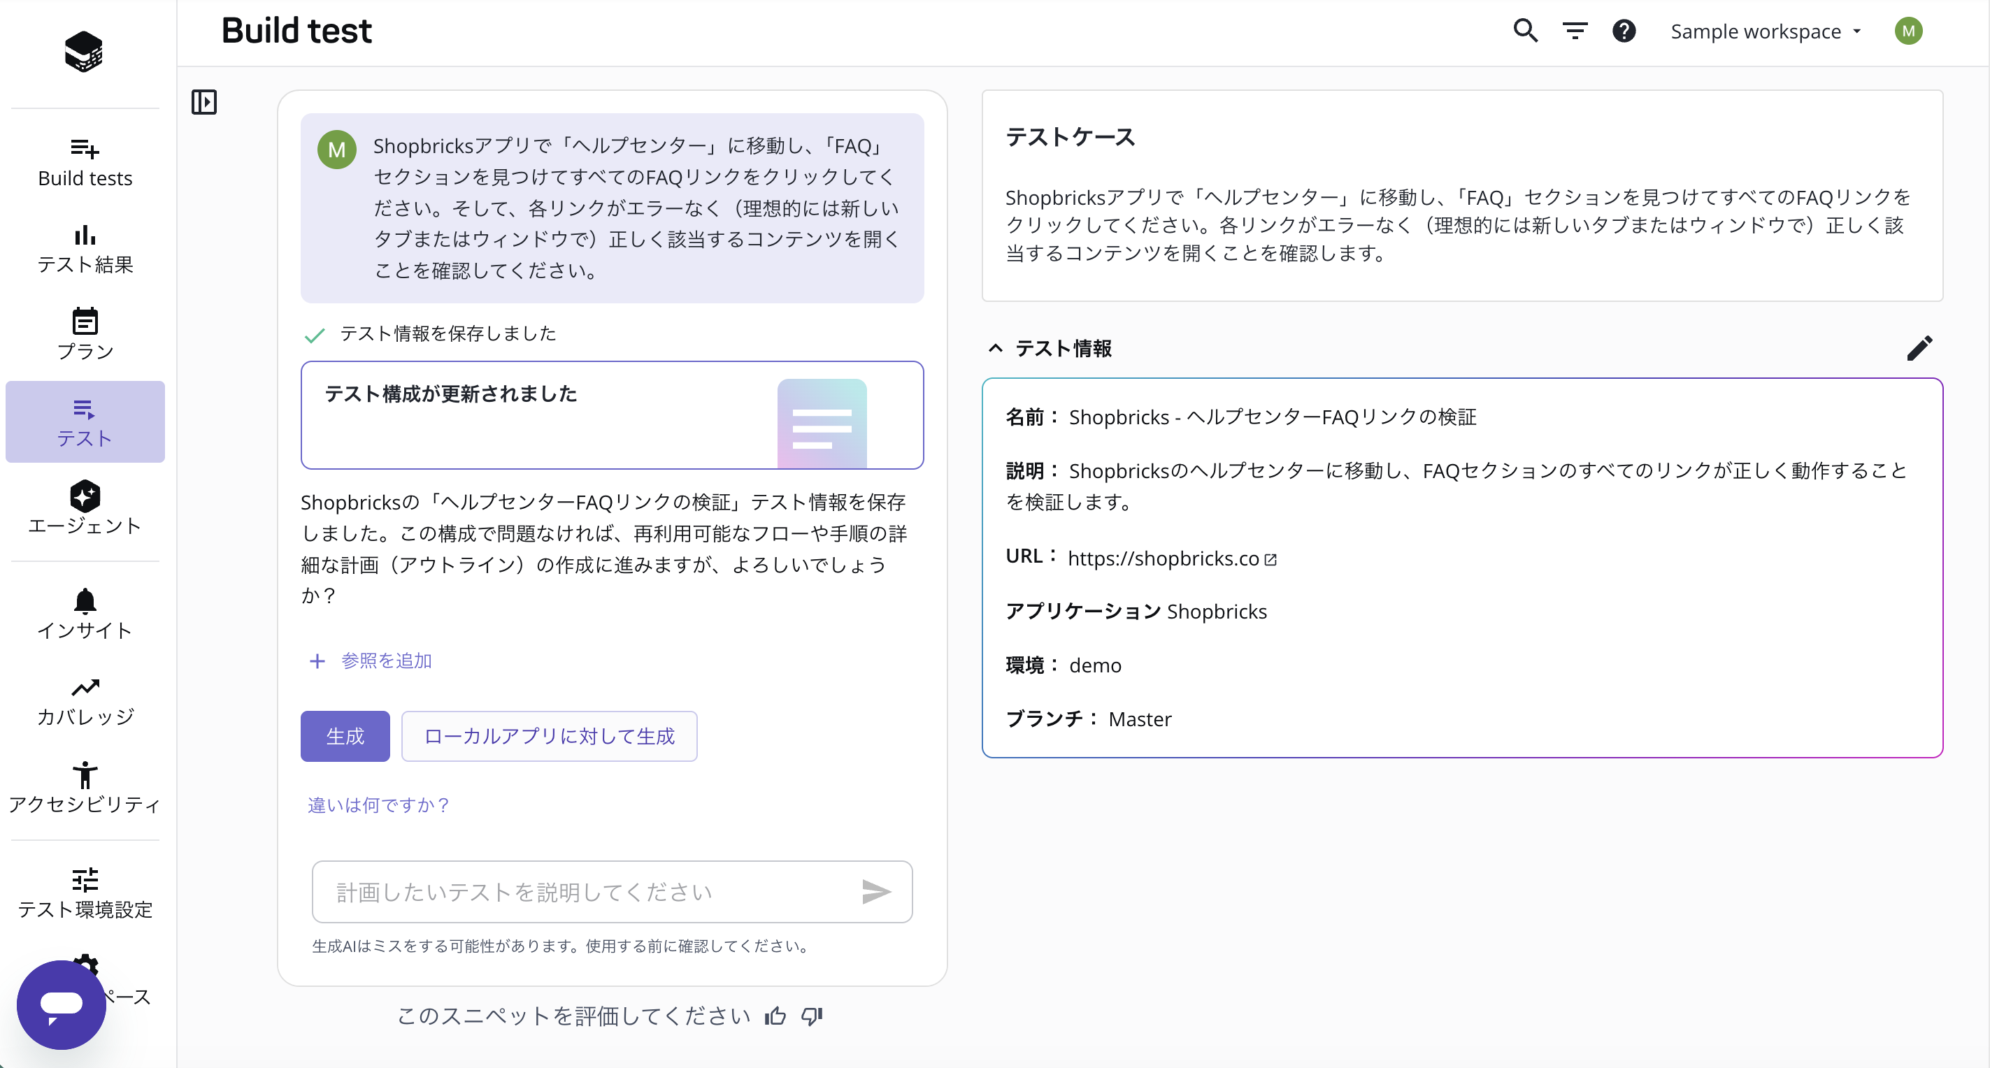Open テスト結果 in the sidebar
Viewport: 1990px width, 1068px height.
pos(85,250)
